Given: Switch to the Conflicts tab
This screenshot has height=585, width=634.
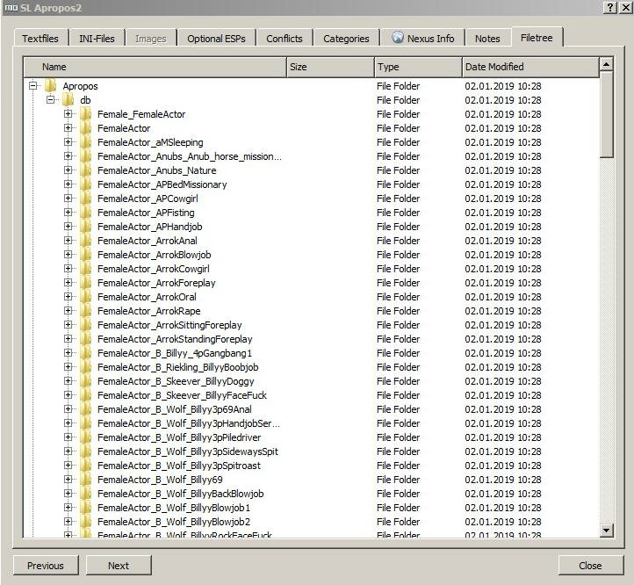Looking at the screenshot, I should (285, 39).
